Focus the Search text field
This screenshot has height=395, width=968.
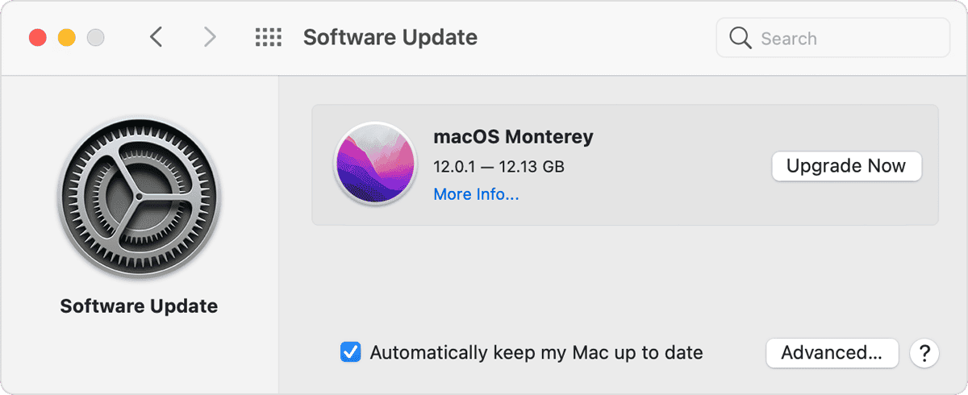847,38
